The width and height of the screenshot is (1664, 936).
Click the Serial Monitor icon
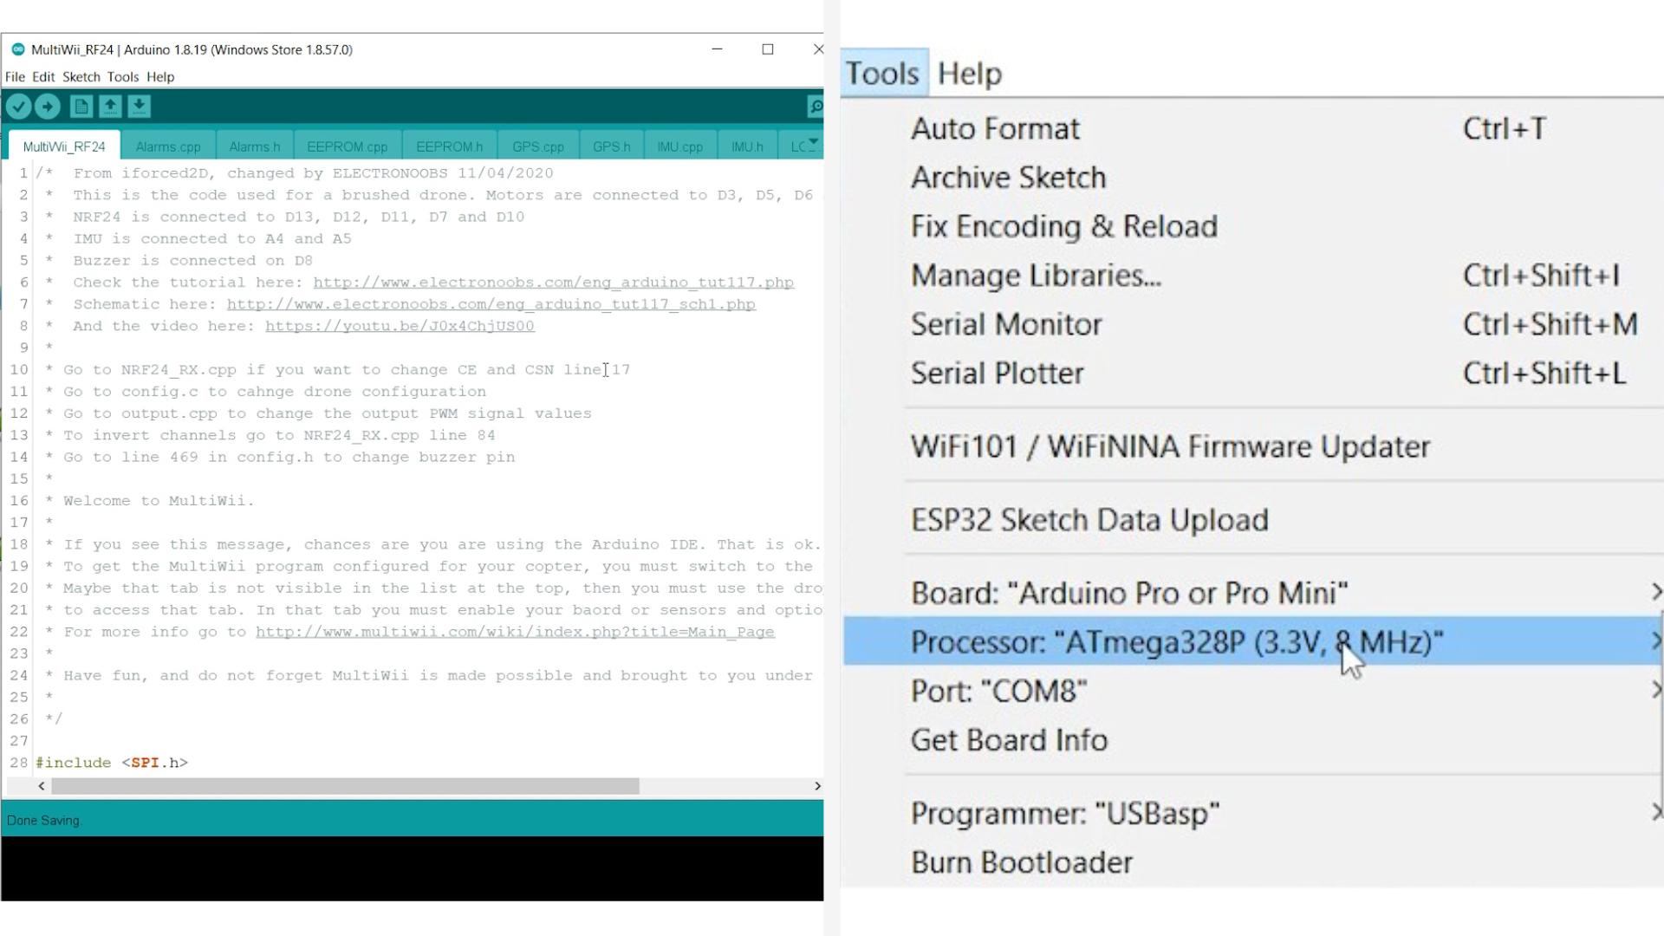pos(816,105)
